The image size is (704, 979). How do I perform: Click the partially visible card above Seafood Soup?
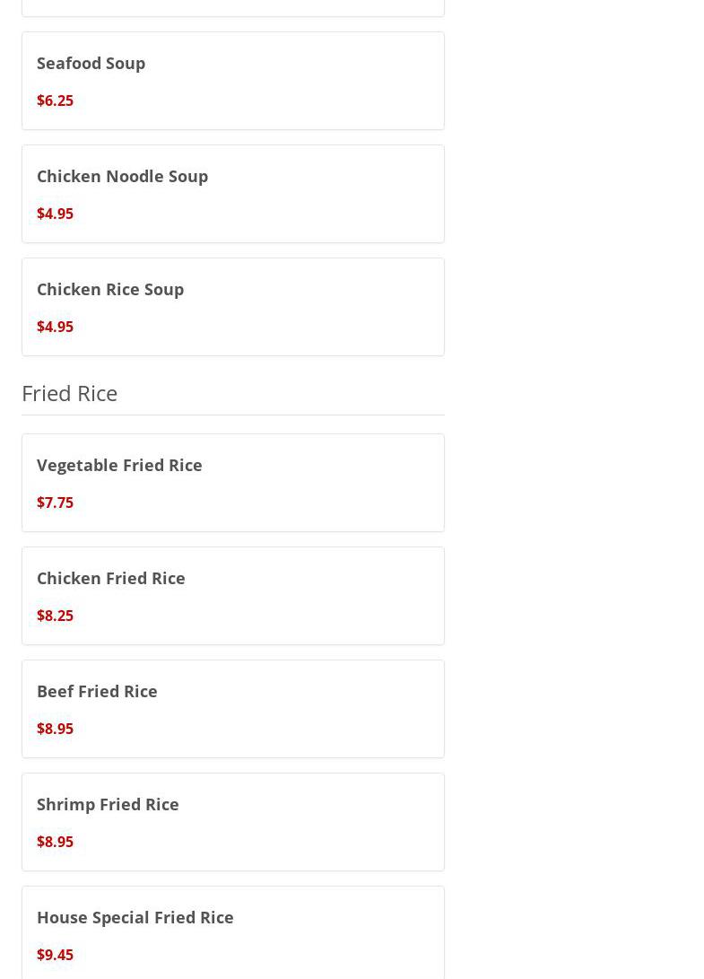click(x=232, y=7)
